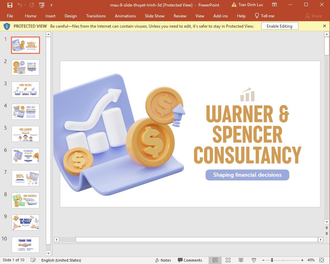Open language settings via English (United States)
This screenshot has width=330, height=264.
61,260
